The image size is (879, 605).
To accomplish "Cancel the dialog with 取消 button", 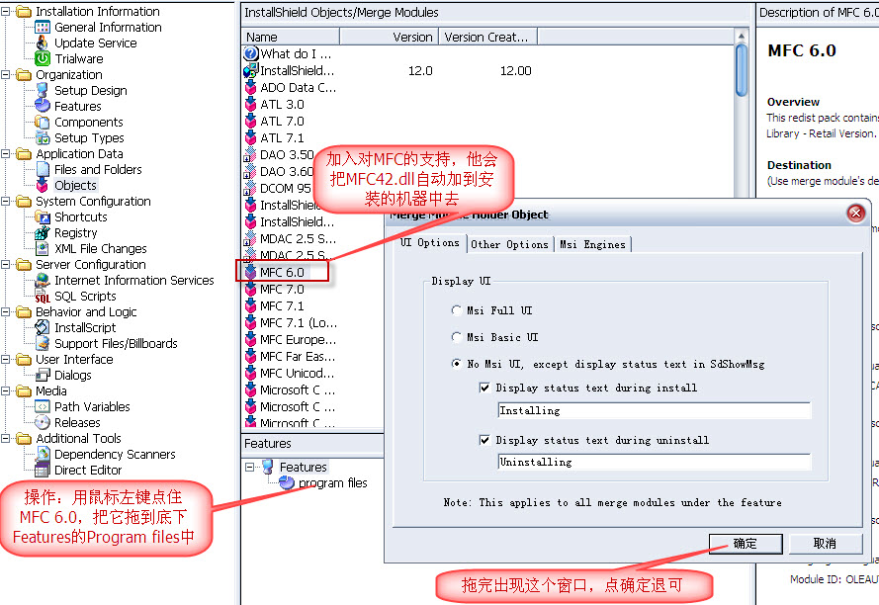I will click(826, 544).
